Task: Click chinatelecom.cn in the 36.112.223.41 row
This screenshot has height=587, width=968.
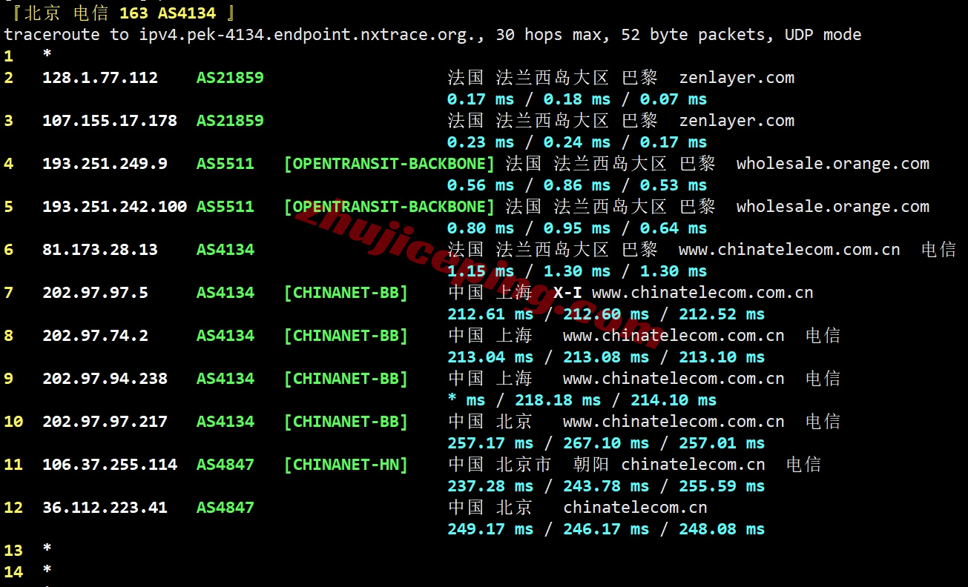Action: click(x=635, y=508)
